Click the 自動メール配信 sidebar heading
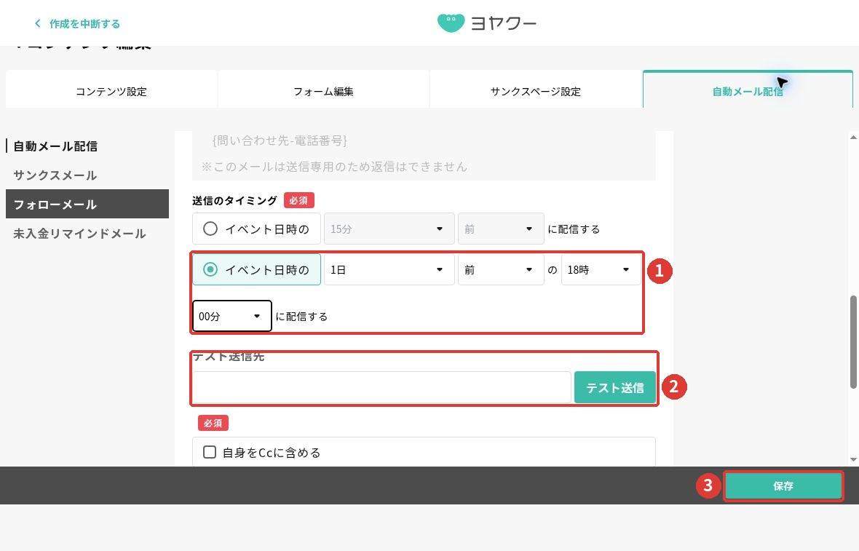The image size is (859, 551). 55,146
